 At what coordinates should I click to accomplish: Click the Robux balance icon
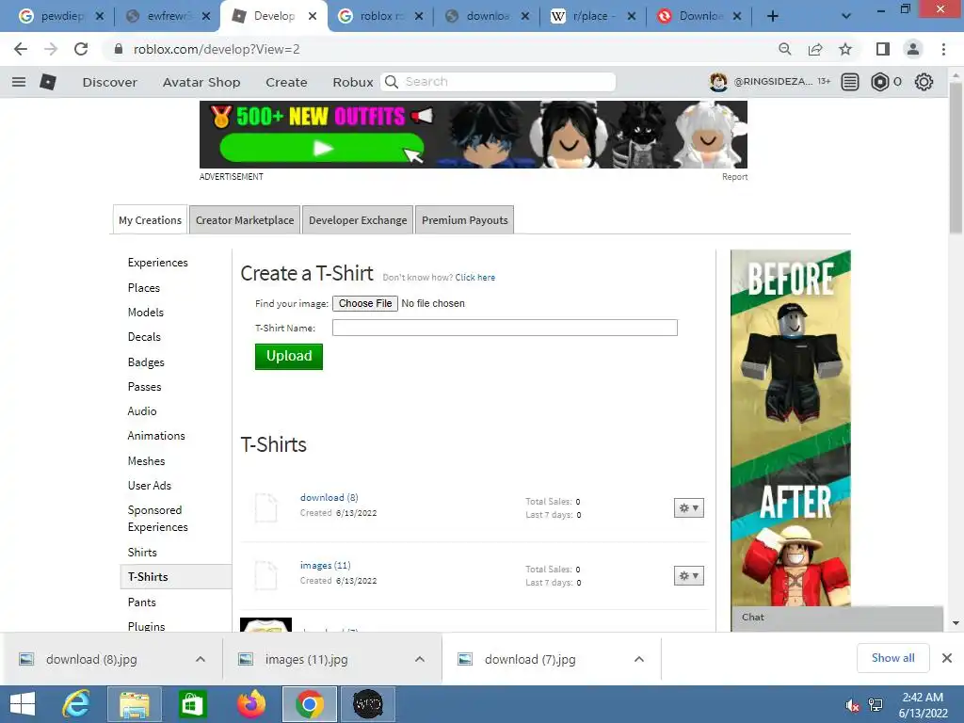pyautogui.click(x=880, y=82)
